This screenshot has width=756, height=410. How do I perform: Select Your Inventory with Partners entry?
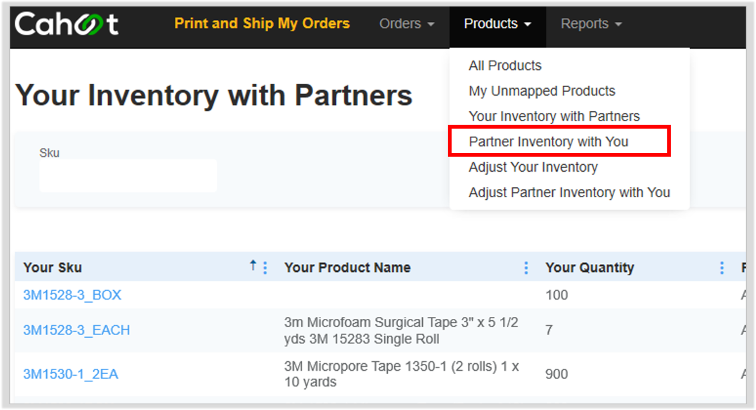pos(554,116)
